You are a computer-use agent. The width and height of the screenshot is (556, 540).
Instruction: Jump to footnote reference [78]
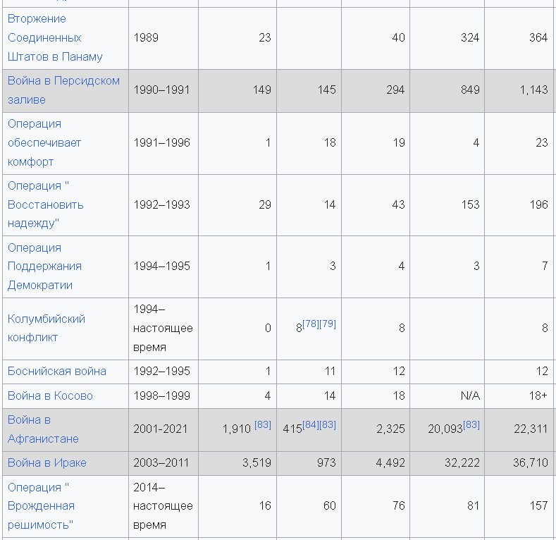[311, 324]
